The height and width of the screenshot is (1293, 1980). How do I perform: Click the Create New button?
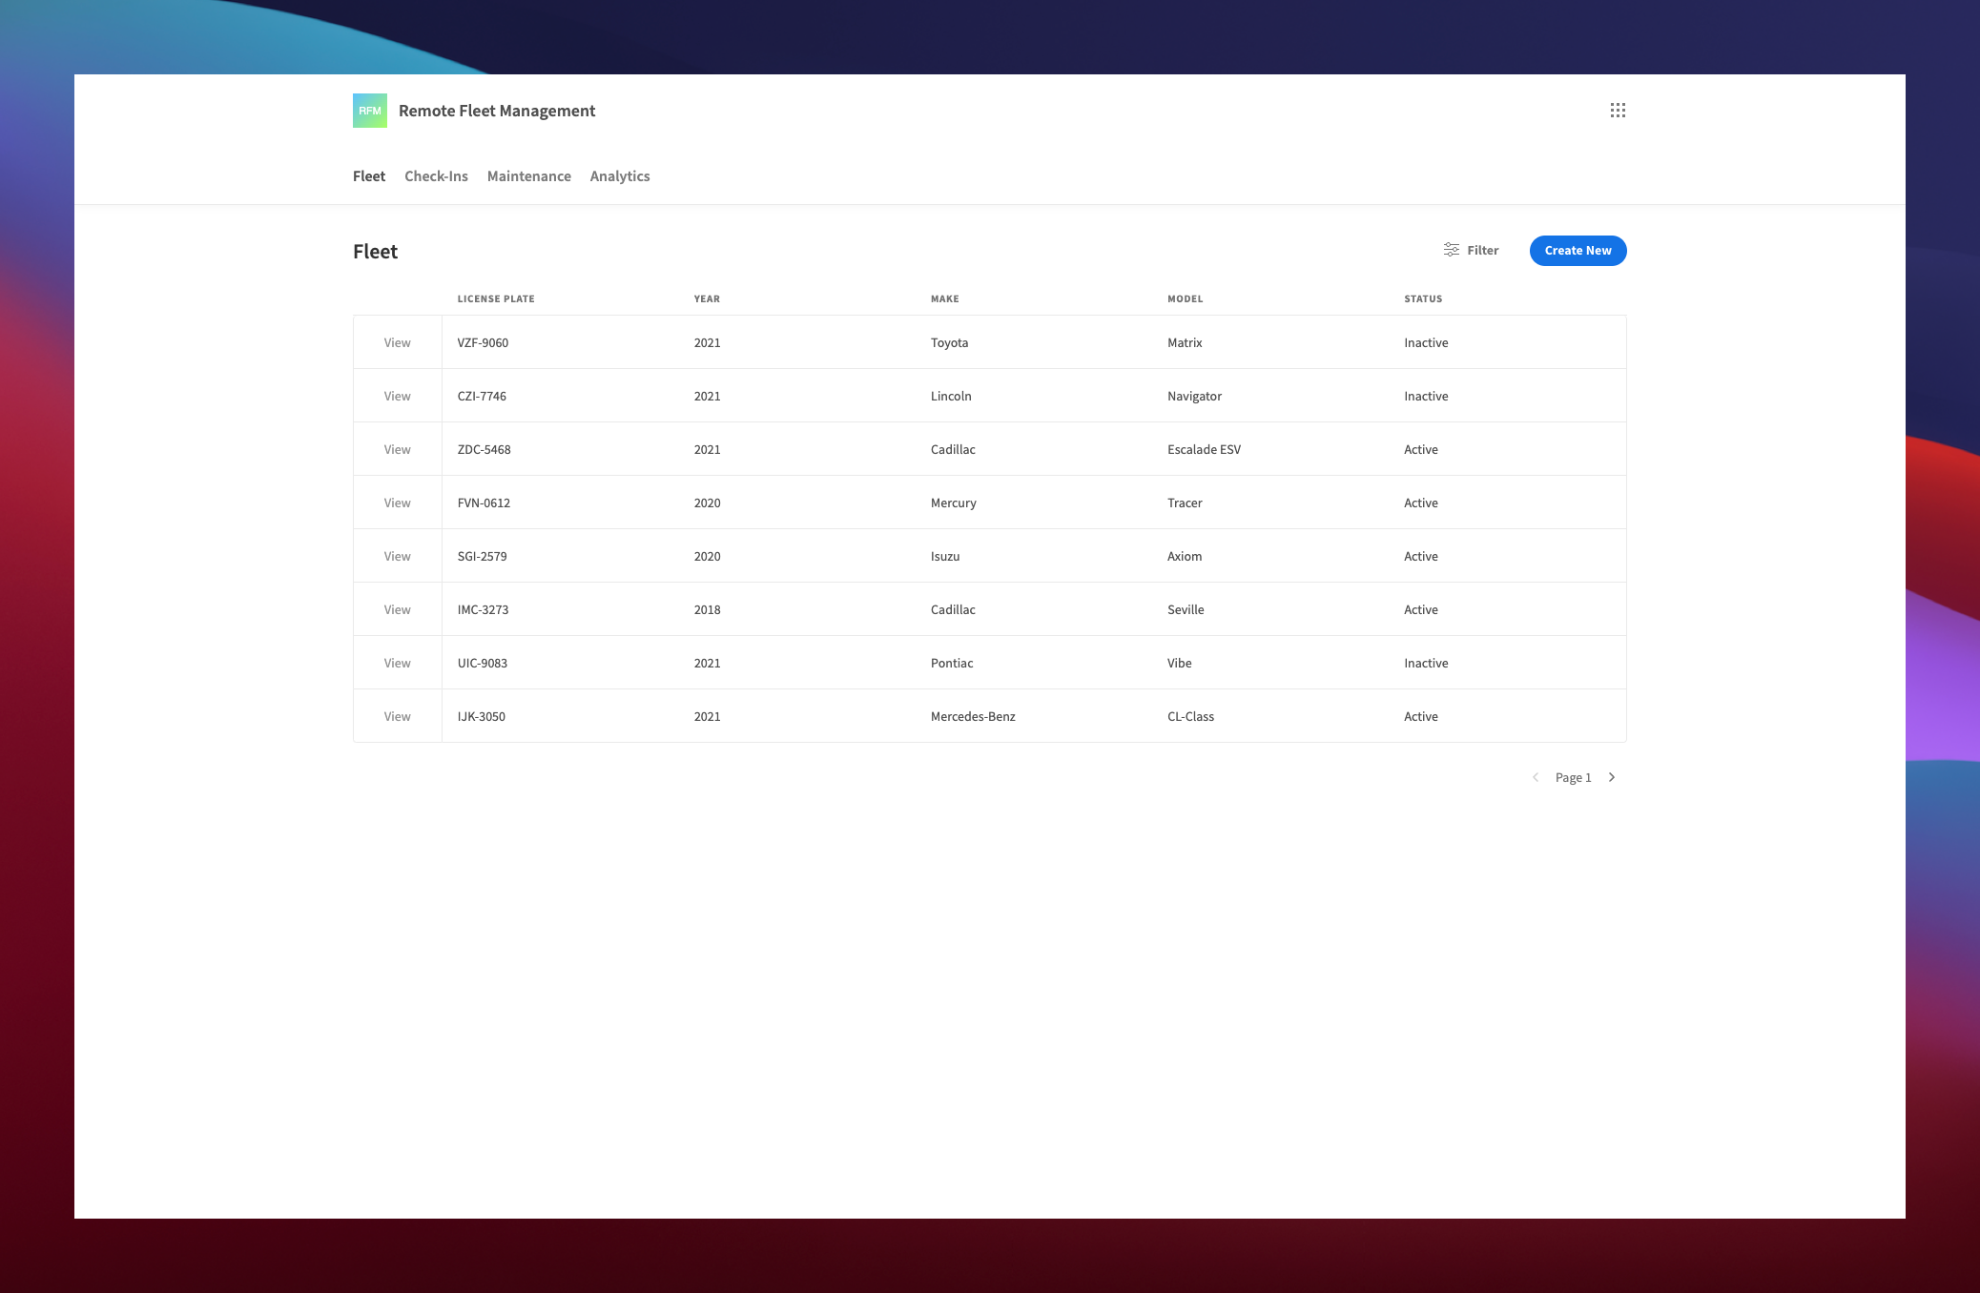(x=1578, y=250)
